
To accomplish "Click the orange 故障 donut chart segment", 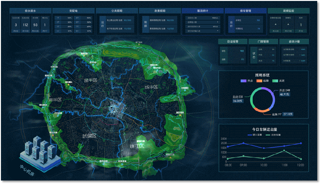I will point(261,110).
